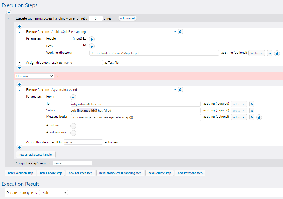Click new error/success handler button
Image resolution: width=283 pixels, height=199 pixels.
point(36,155)
